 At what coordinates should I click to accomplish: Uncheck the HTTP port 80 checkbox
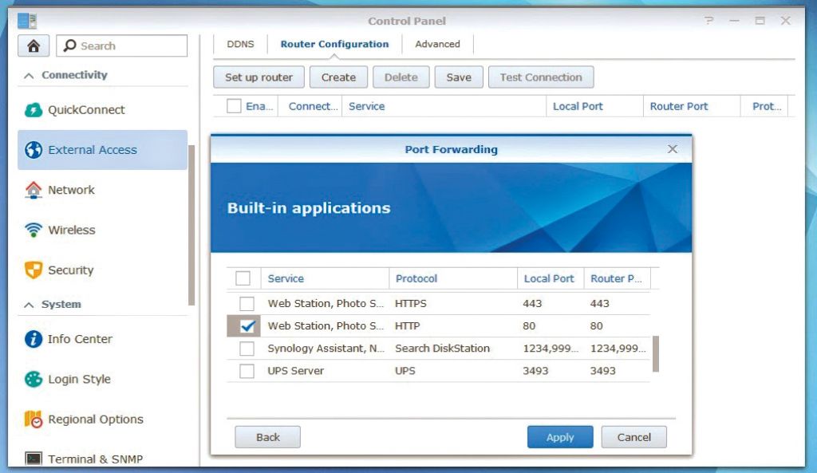pos(247,326)
